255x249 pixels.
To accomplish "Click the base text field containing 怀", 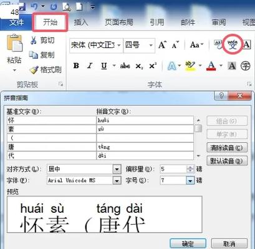I will click(x=51, y=120).
